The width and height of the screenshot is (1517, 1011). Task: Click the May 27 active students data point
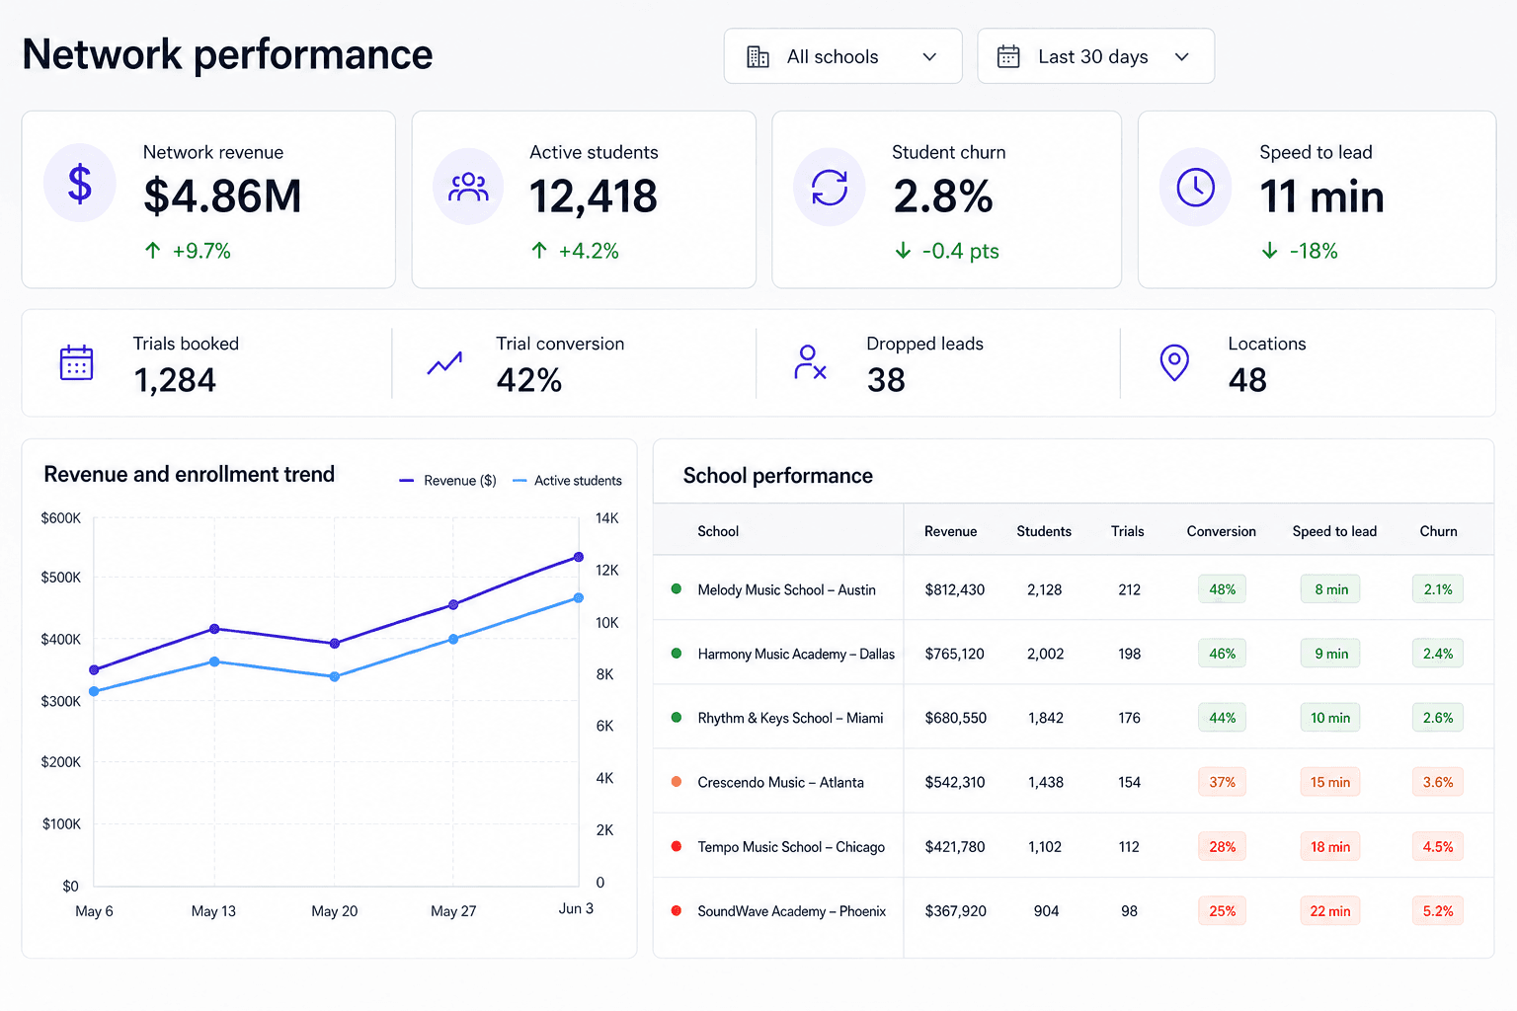(x=453, y=639)
